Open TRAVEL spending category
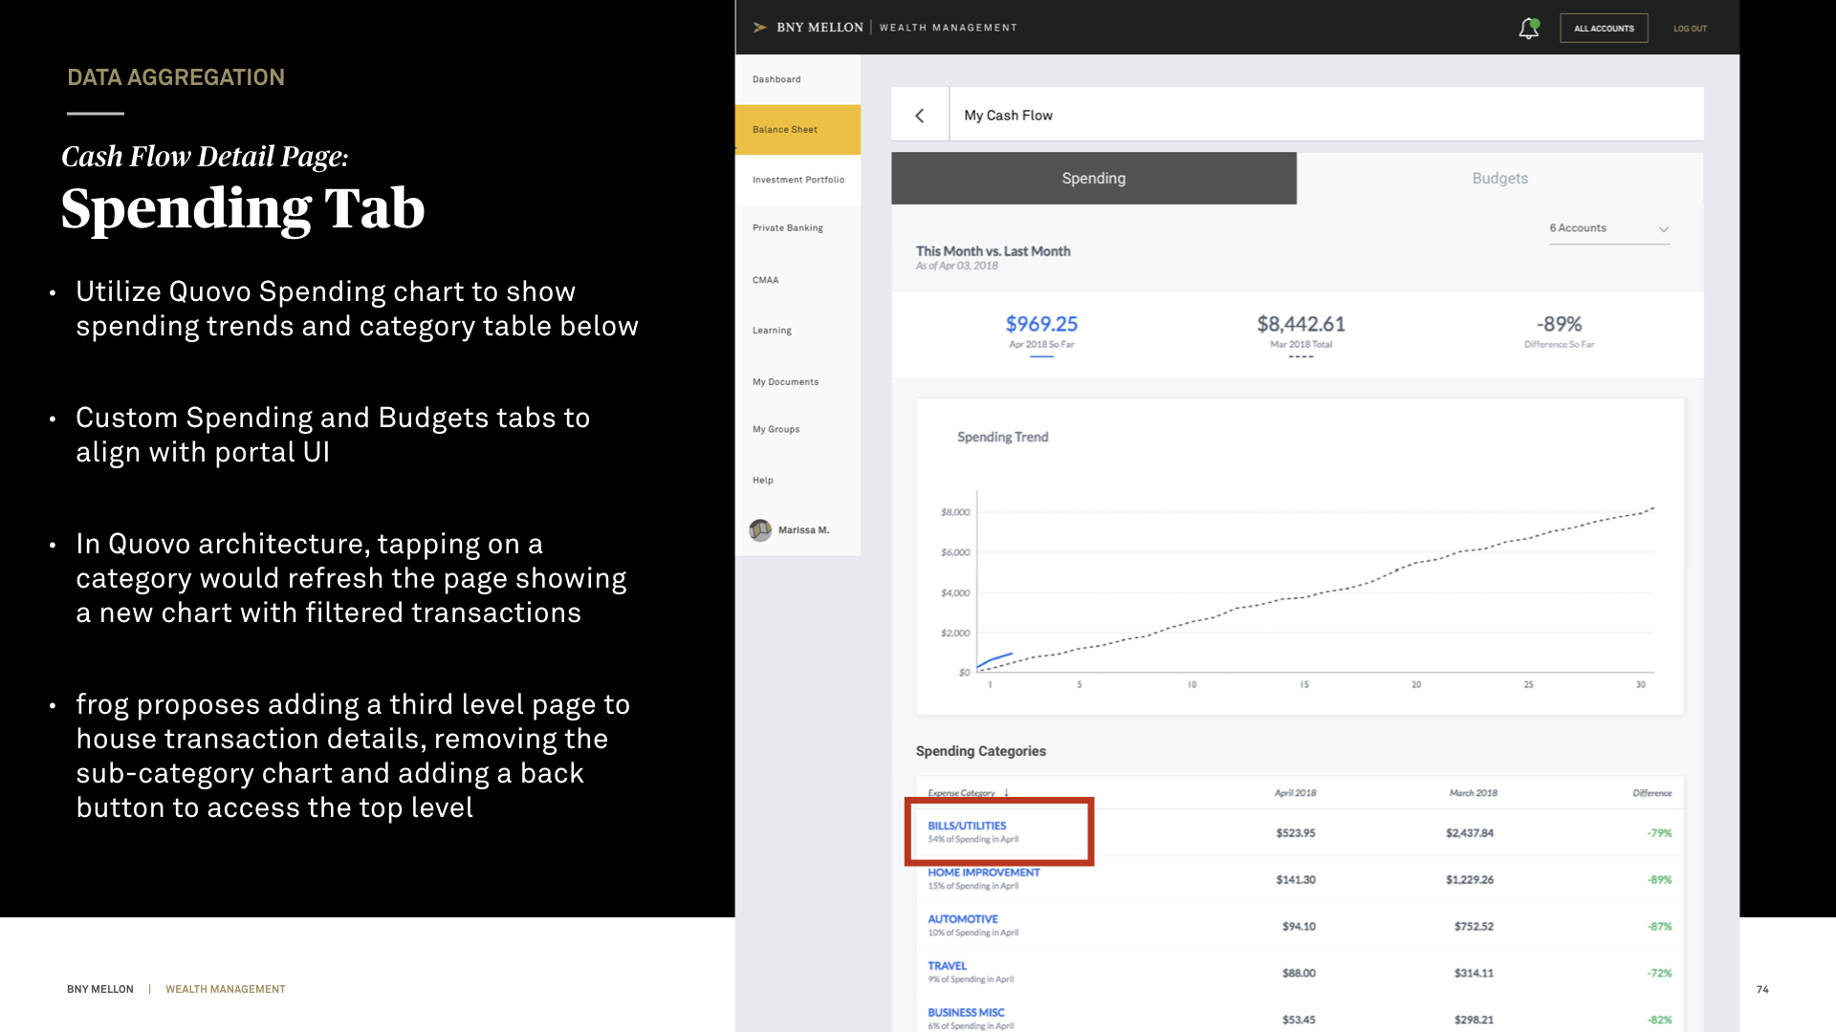Image resolution: width=1836 pixels, height=1032 pixels. pos(947,966)
